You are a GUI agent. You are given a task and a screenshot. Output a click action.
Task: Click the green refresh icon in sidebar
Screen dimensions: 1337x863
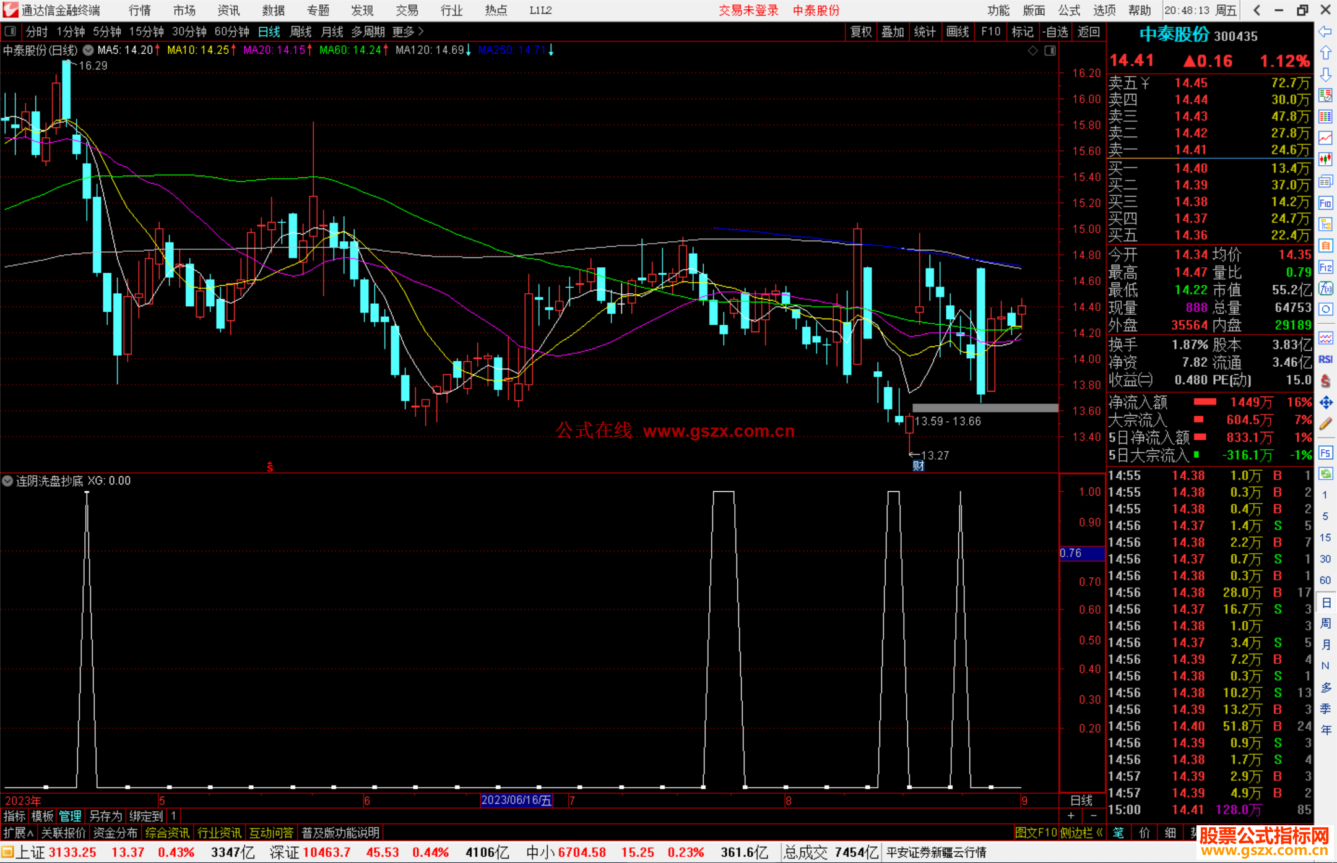pyautogui.click(x=1325, y=474)
